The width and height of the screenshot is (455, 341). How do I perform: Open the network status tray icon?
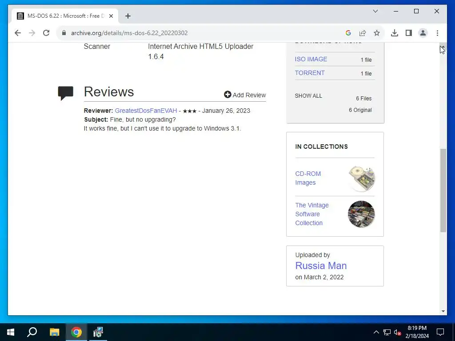point(387,332)
